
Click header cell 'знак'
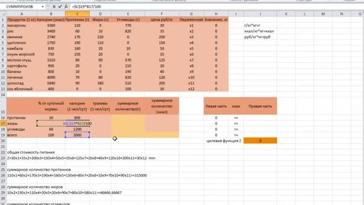236,106
